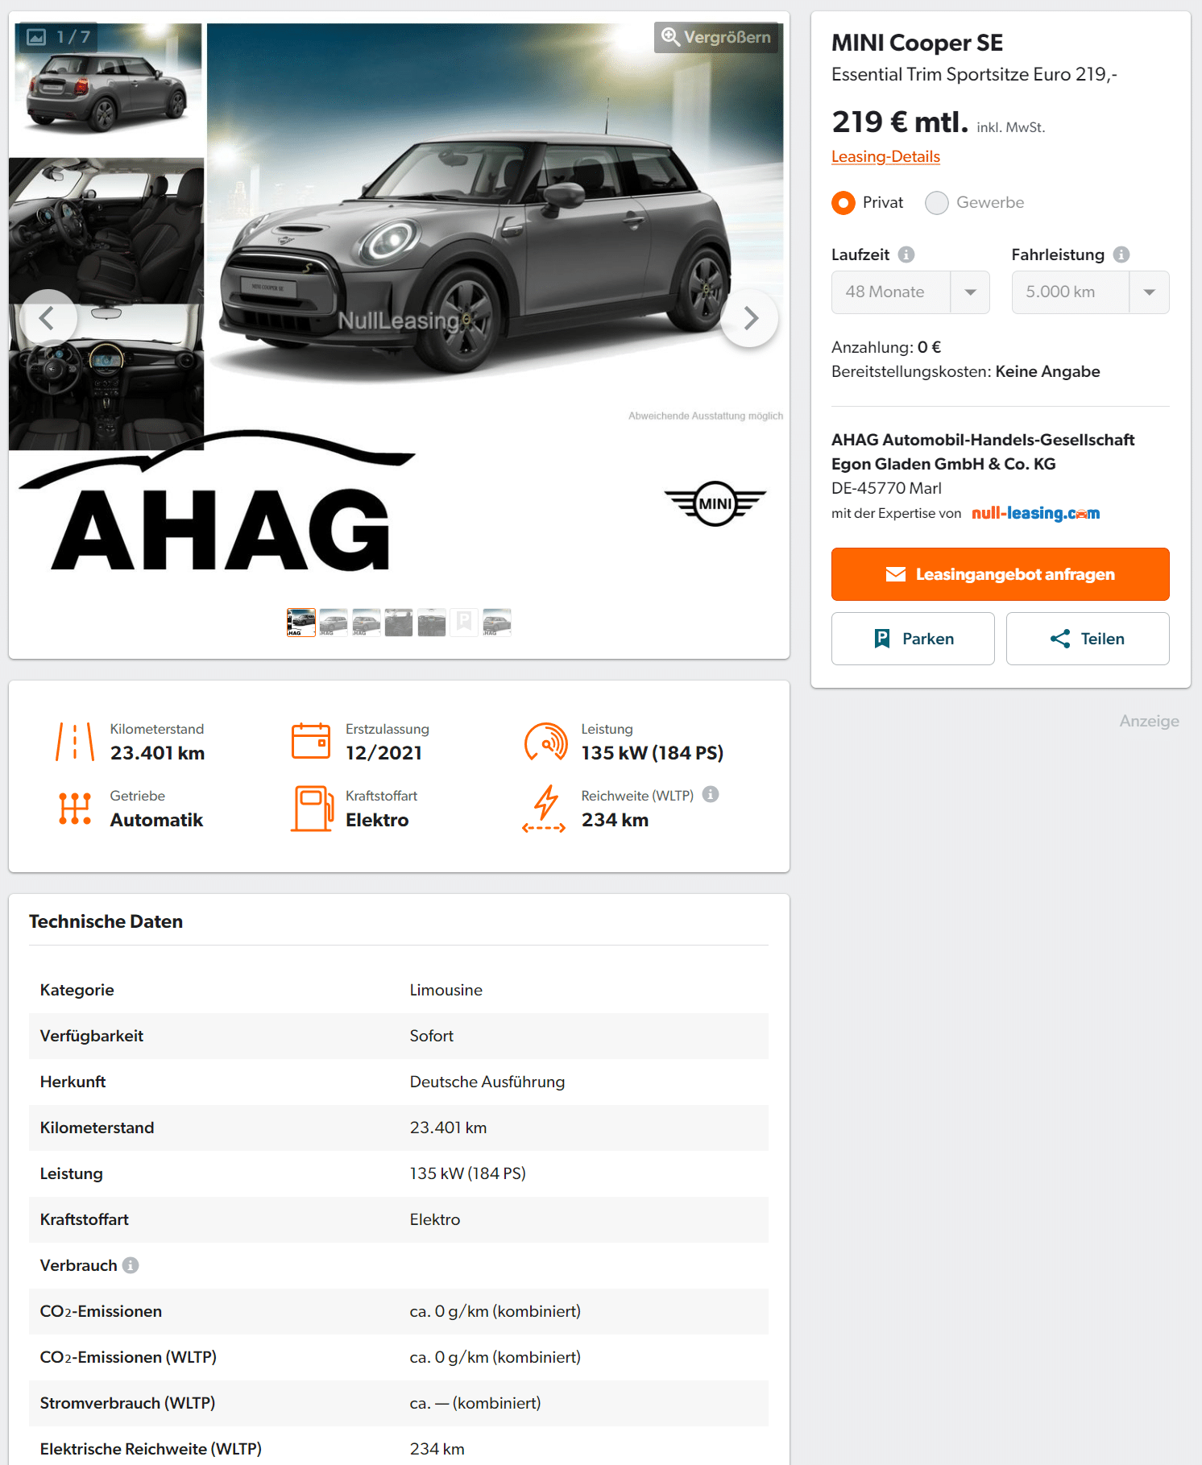Show Reichweite (WLTP) info tooltip
Screen dimensions: 1202x1465
click(x=711, y=794)
